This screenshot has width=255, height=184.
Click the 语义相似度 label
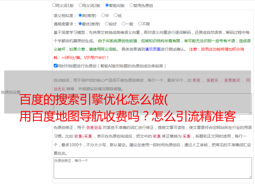click(x=65, y=16)
